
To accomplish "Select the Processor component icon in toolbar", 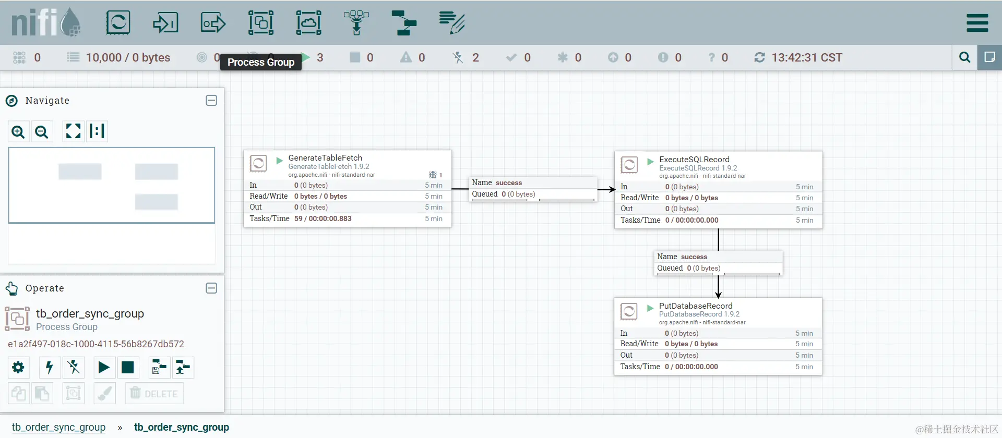I will point(118,23).
